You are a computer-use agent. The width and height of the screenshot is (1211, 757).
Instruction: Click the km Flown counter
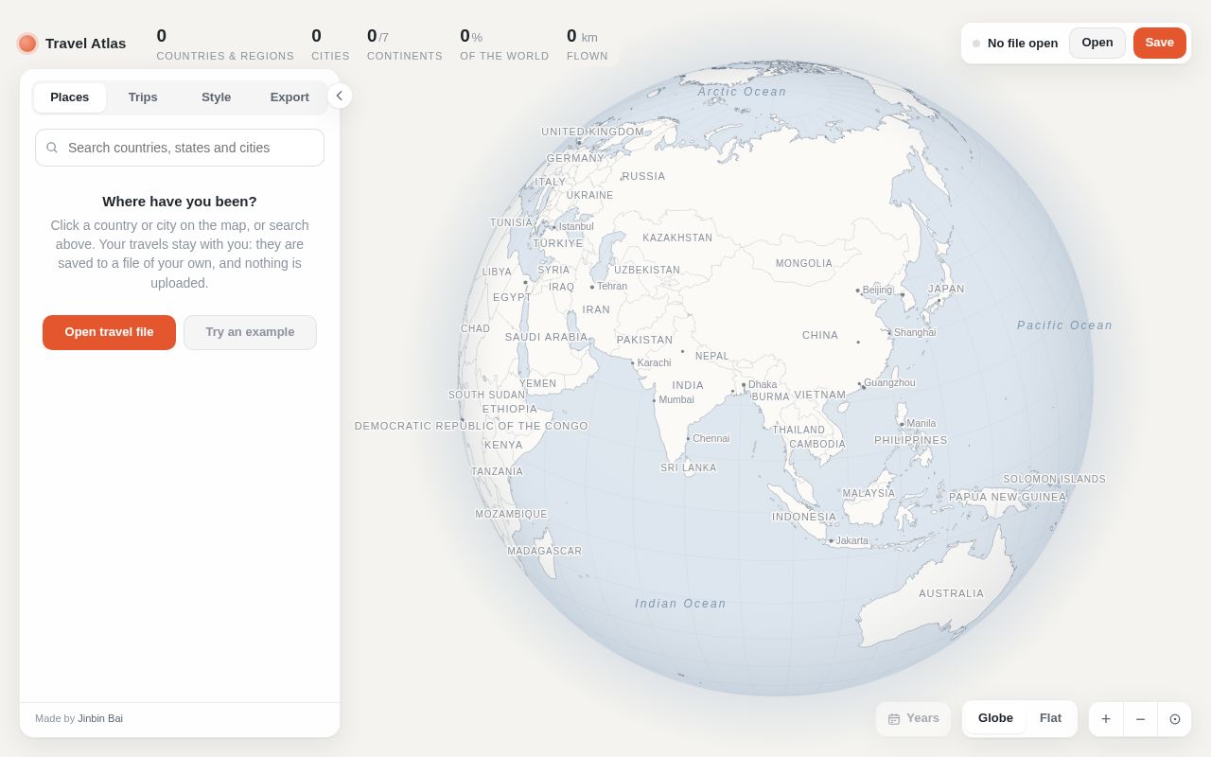point(588,44)
